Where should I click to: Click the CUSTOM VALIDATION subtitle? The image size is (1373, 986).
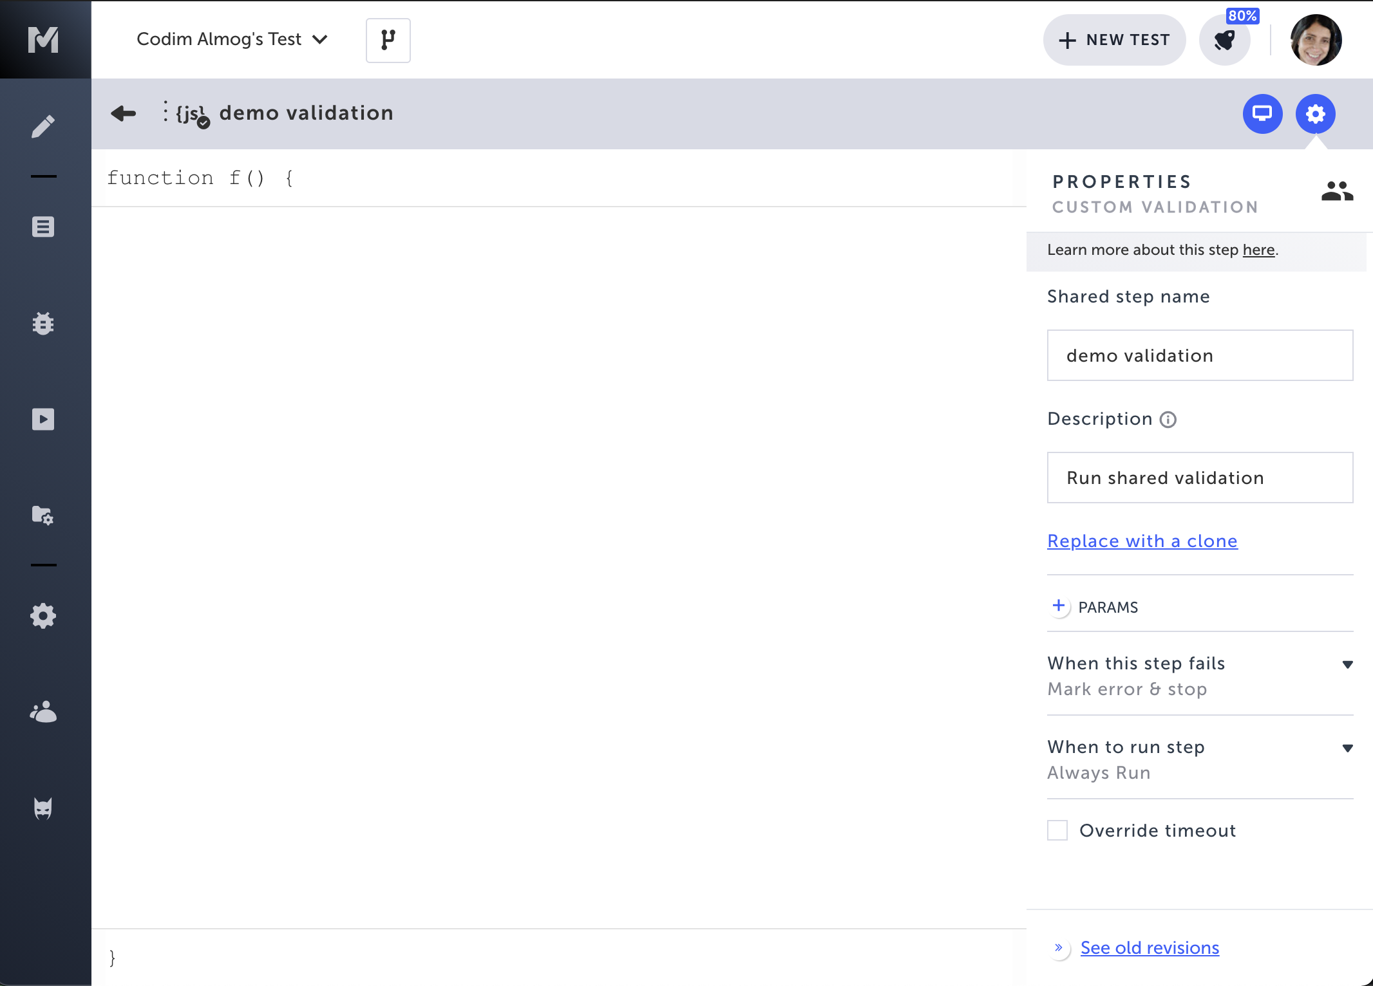pos(1155,207)
